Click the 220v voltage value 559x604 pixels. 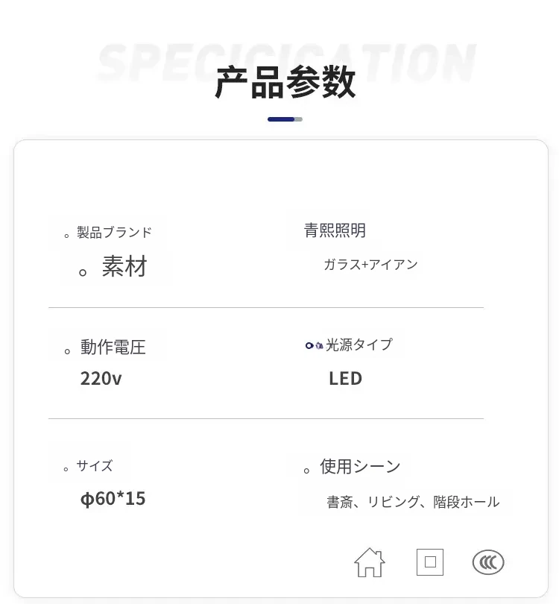[x=101, y=378]
